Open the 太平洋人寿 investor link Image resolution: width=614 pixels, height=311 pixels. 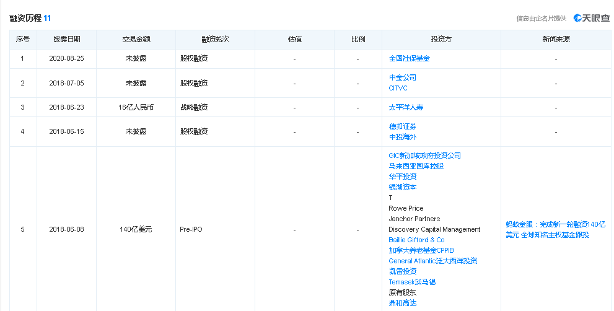click(406, 107)
